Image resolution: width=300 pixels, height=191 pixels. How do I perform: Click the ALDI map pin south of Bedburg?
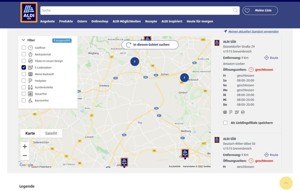(185, 154)
